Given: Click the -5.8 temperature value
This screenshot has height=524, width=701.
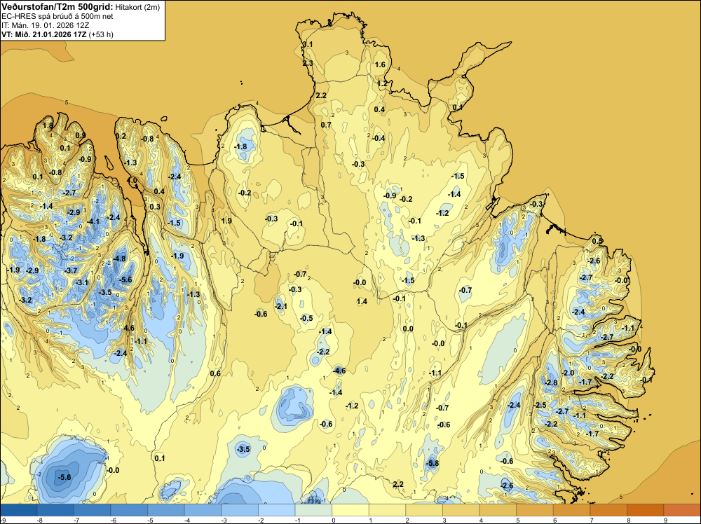Looking at the screenshot, I should click(432, 464).
